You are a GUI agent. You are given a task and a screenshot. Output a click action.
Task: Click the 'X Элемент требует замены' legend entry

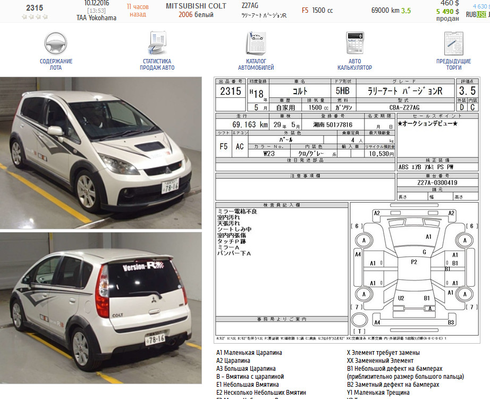click(383, 353)
